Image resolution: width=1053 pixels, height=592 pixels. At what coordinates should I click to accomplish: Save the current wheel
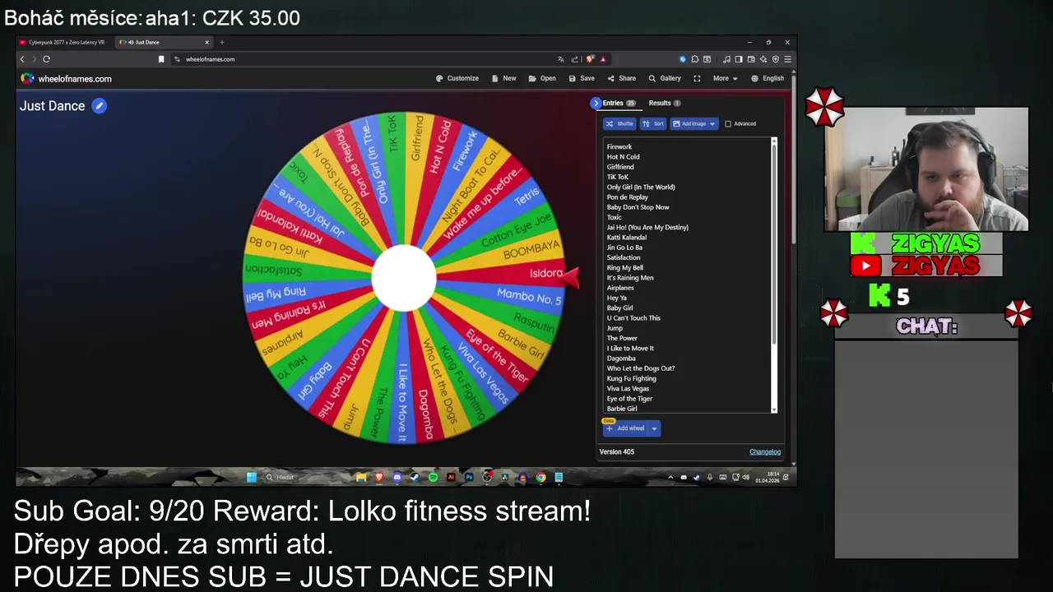[x=582, y=78]
